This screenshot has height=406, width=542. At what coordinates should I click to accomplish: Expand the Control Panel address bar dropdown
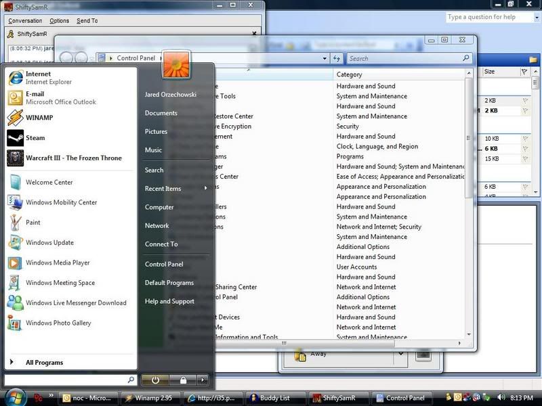click(x=325, y=58)
